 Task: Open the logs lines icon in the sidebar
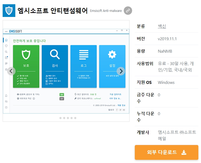tap(6, 64)
